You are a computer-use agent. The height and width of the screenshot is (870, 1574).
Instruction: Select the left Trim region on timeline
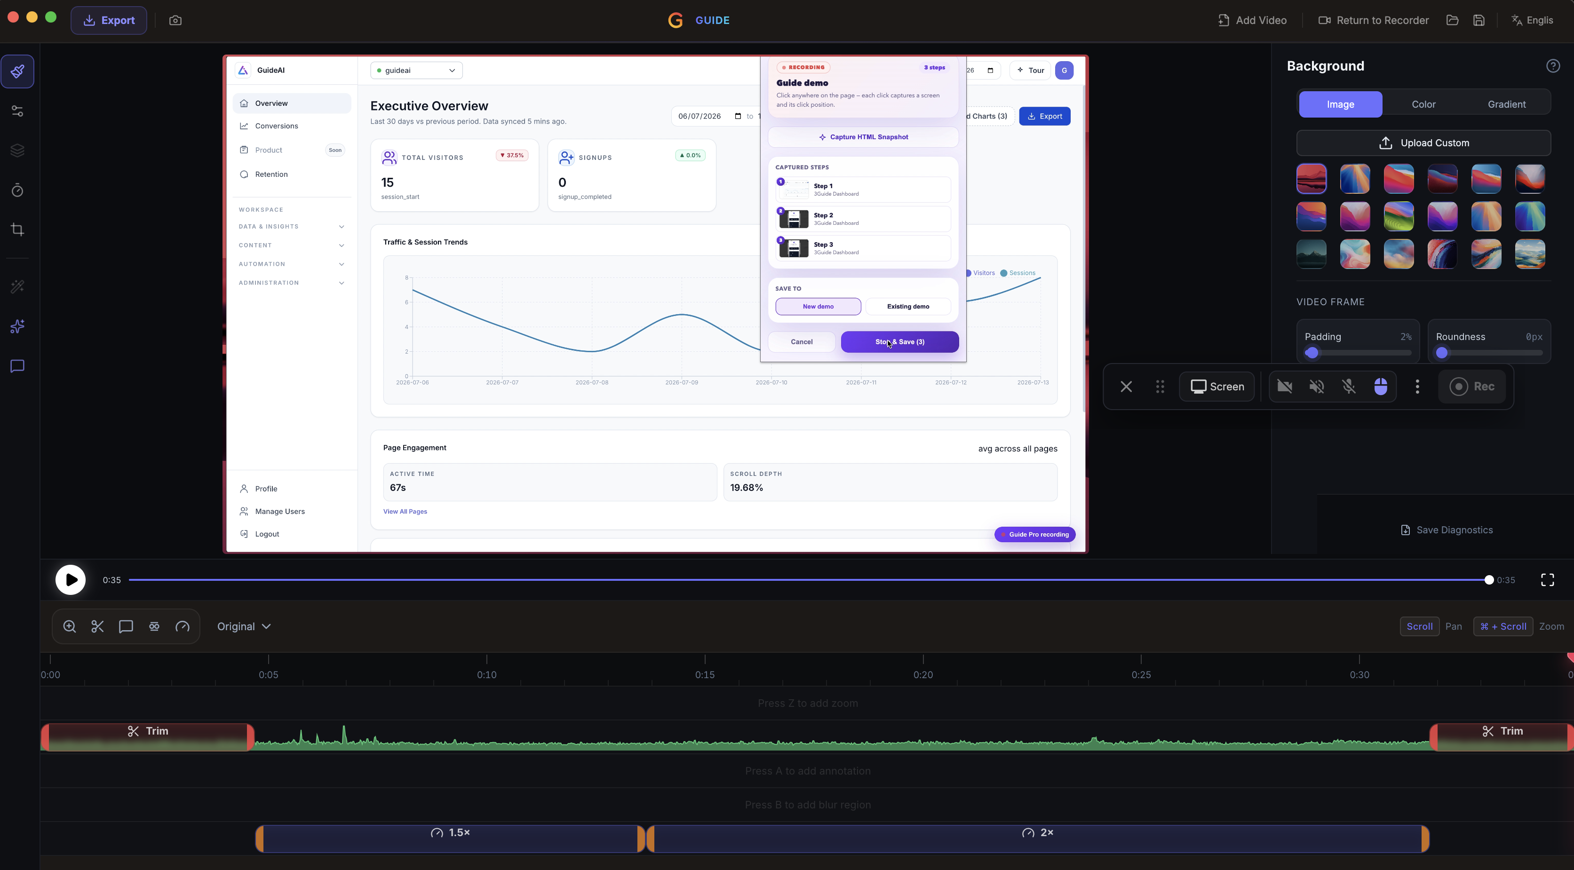tap(147, 737)
